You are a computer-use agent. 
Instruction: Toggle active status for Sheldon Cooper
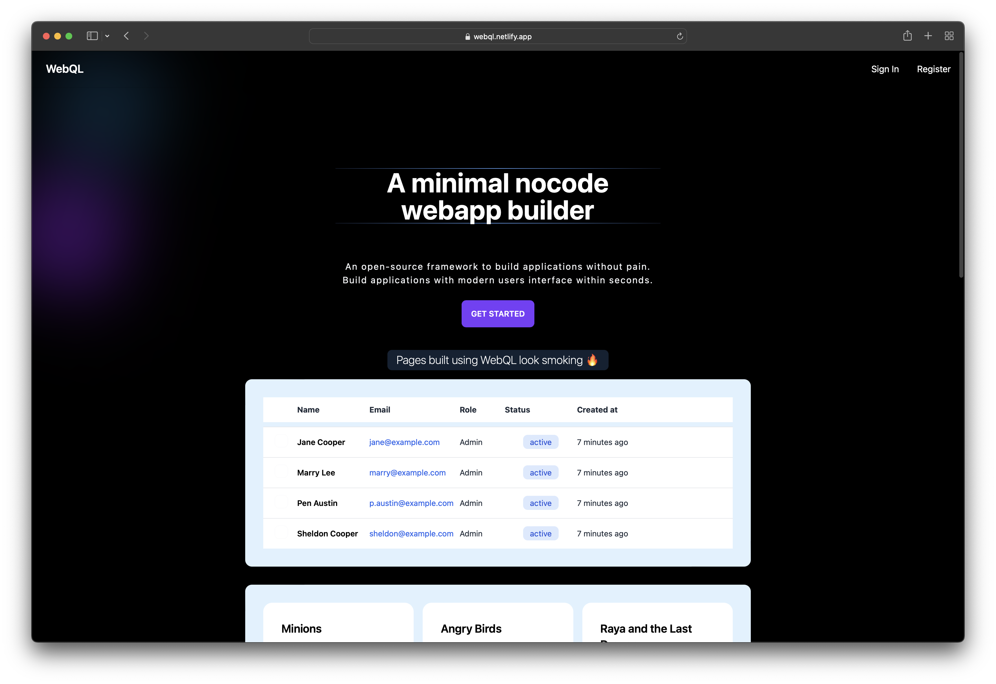point(540,533)
